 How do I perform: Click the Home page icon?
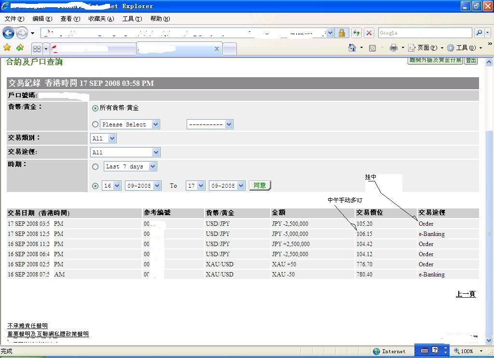[x=352, y=48]
